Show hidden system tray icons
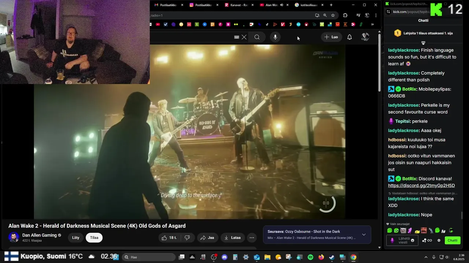This screenshot has height=263, width=469. tap(426, 257)
